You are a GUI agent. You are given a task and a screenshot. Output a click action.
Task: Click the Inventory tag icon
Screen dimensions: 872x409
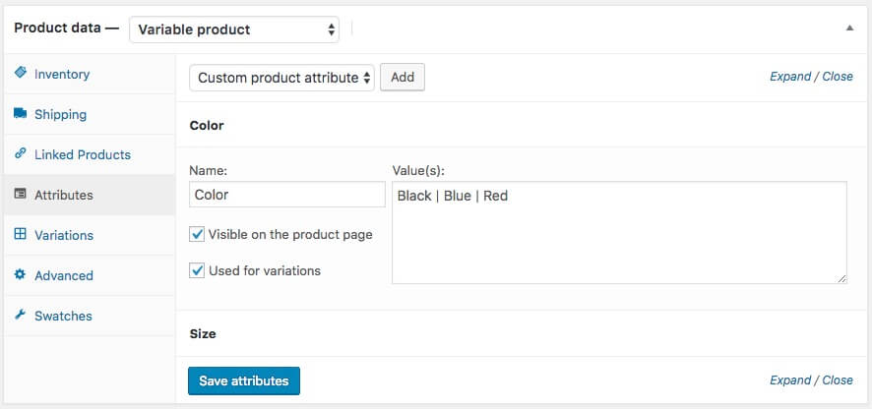(x=20, y=74)
